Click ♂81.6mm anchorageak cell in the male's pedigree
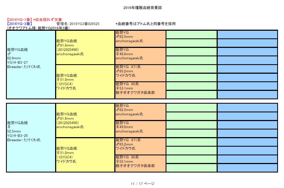This screenshot has width=284, height=188. (85, 47)
